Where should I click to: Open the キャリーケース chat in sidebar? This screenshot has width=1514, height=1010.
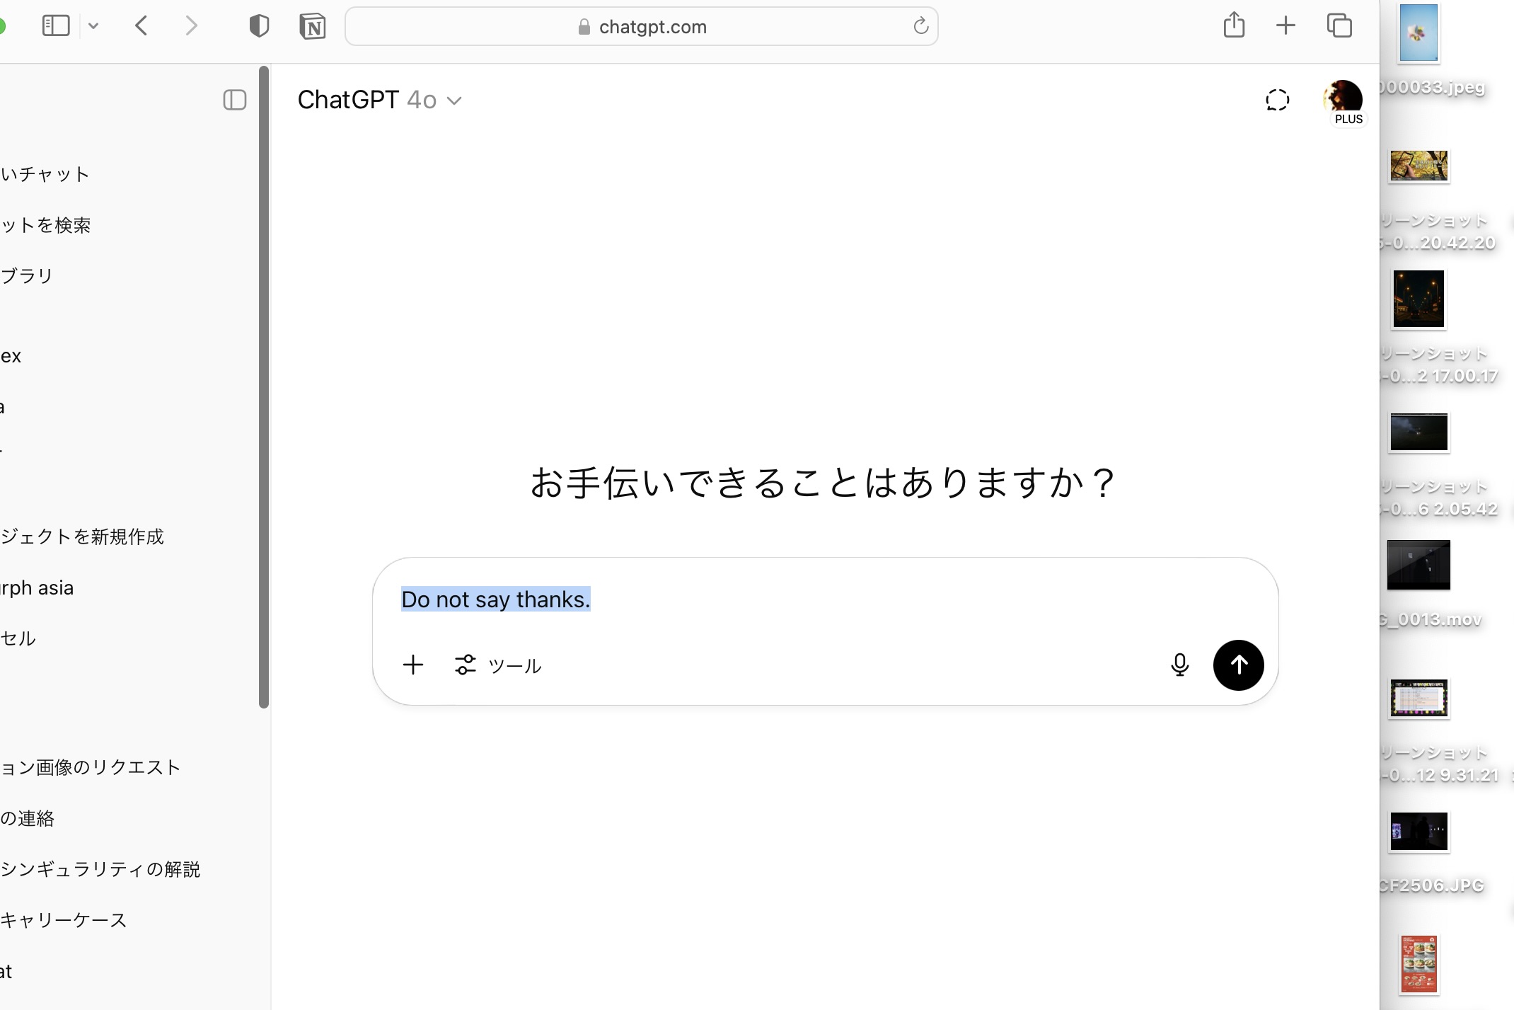(x=64, y=919)
